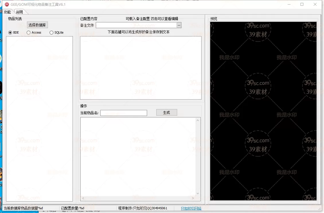
Task: Pick the SQLite radio button
Action: [52, 32]
